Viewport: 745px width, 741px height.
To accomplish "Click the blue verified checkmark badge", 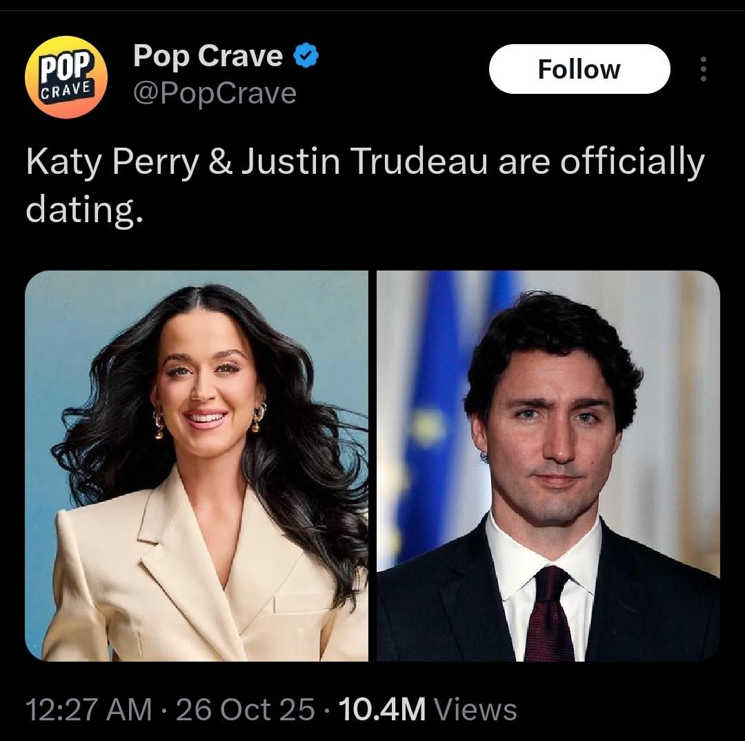I will tap(306, 56).
